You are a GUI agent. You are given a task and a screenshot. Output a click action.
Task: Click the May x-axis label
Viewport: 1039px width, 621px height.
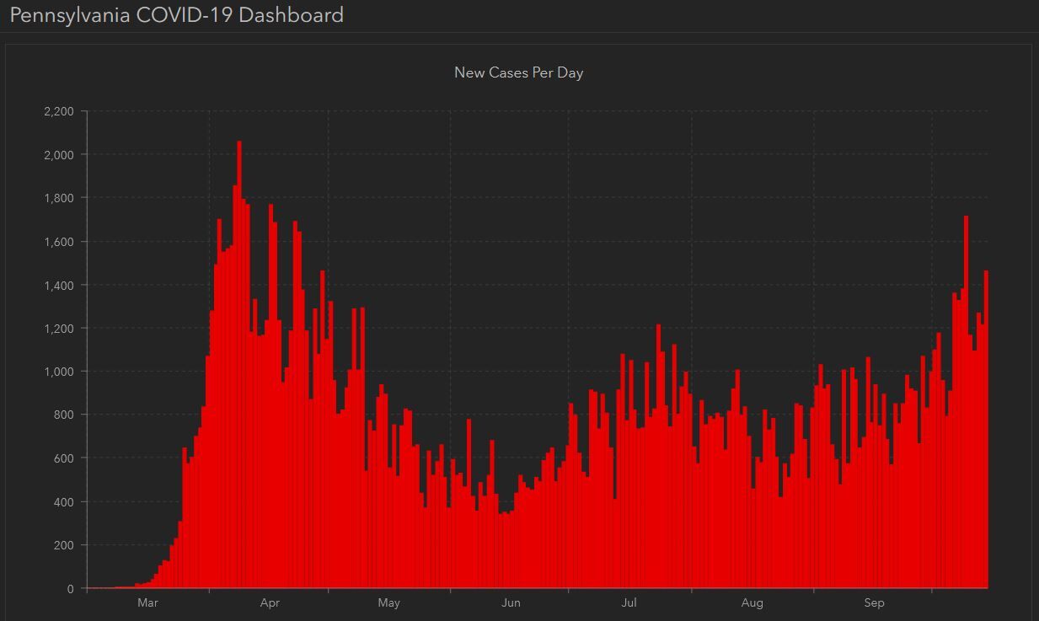coord(388,603)
